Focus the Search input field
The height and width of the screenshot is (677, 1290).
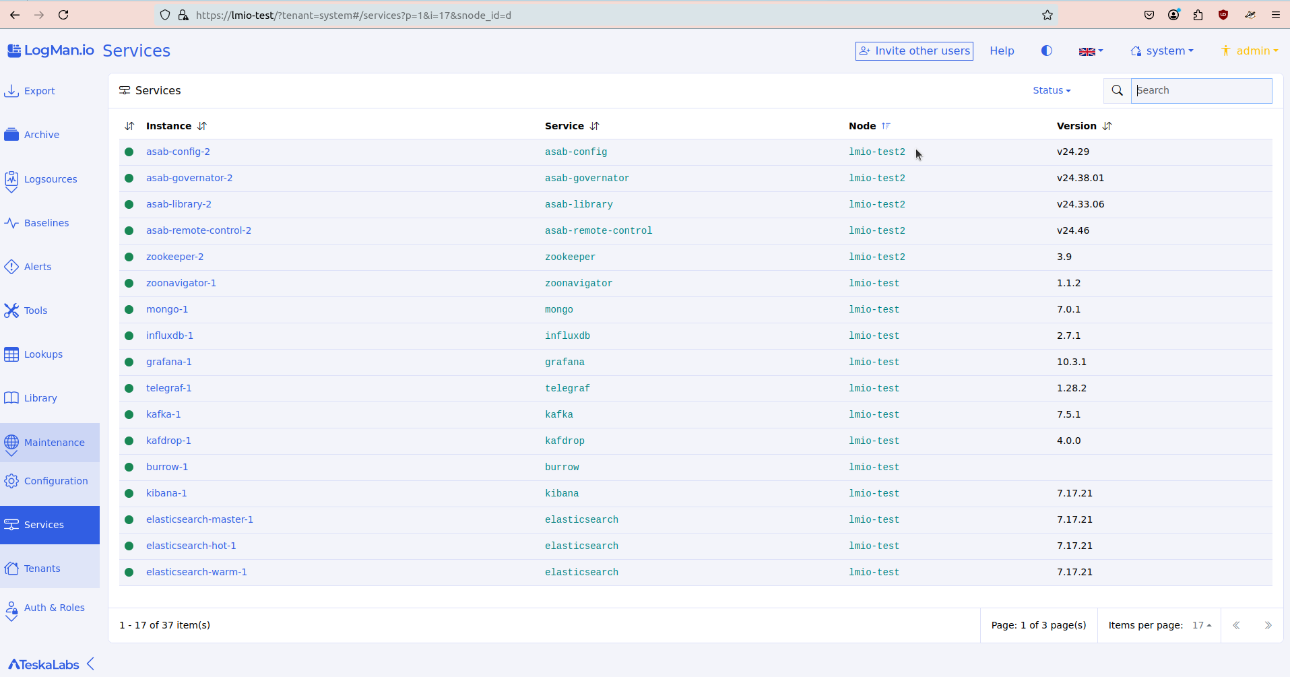pos(1201,90)
